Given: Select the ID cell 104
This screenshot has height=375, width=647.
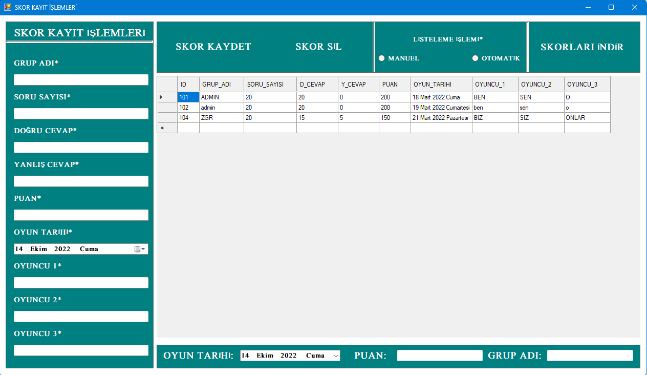Looking at the screenshot, I should (188, 118).
